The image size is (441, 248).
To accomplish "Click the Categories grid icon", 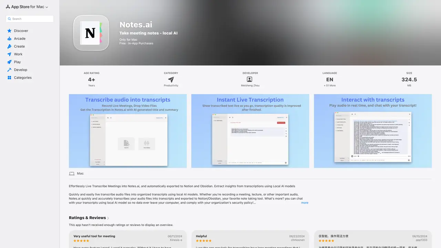I will 9,77.
